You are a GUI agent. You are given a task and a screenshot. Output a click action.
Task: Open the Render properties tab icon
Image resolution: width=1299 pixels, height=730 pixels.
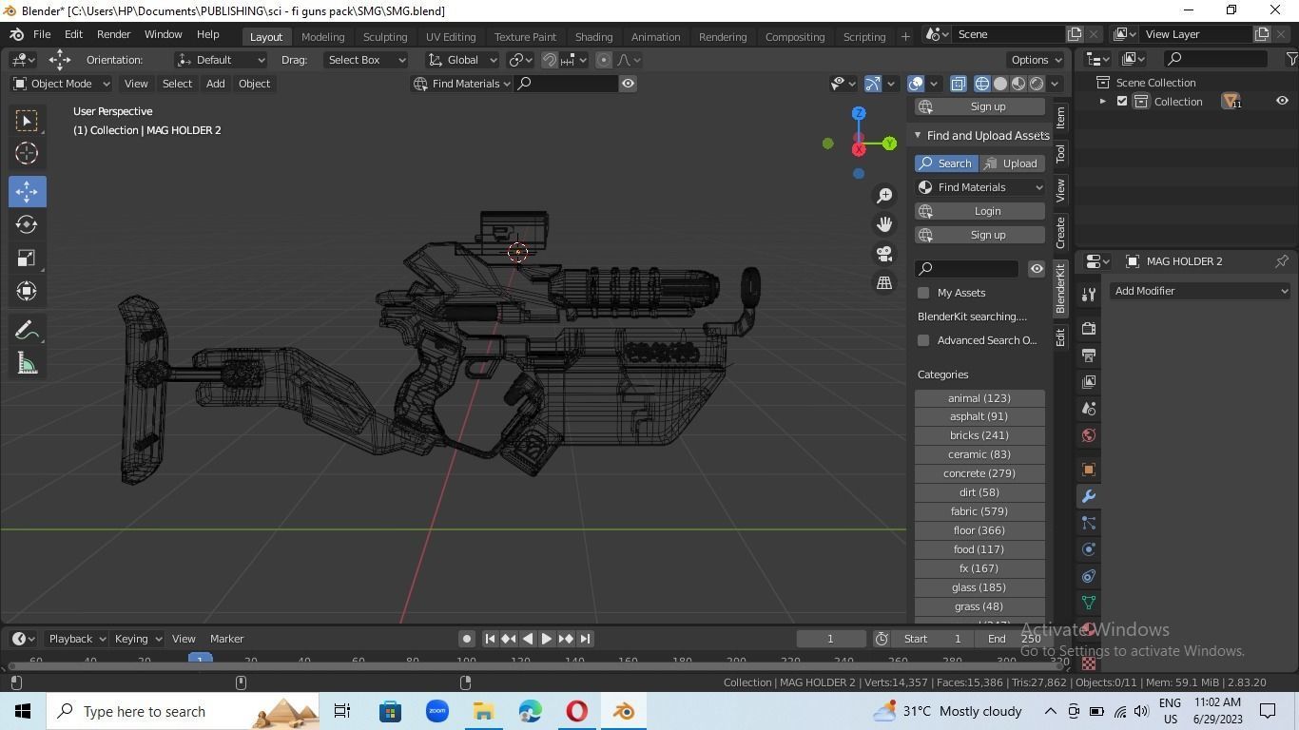click(x=1089, y=328)
